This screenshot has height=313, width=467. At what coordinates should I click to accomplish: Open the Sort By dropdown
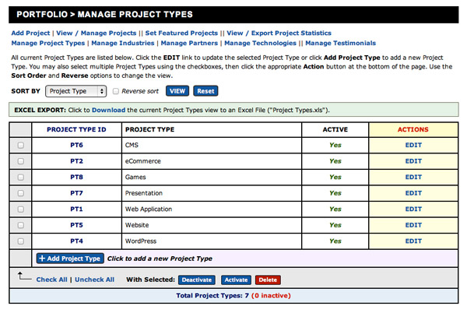point(75,91)
